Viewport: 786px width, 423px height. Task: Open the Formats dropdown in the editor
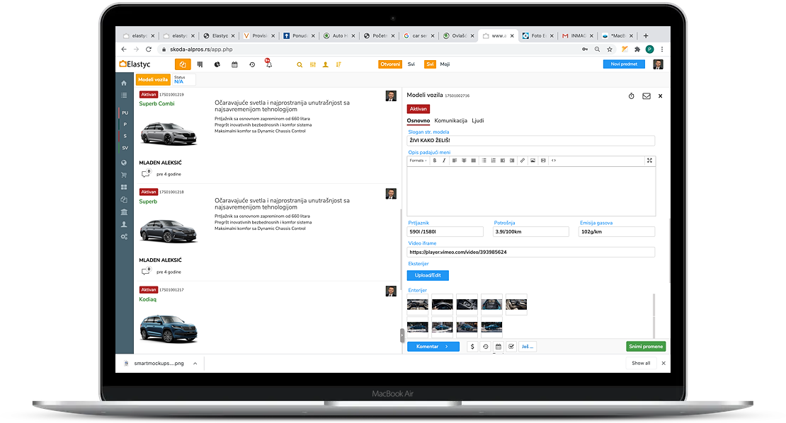click(x=418, y=161)
